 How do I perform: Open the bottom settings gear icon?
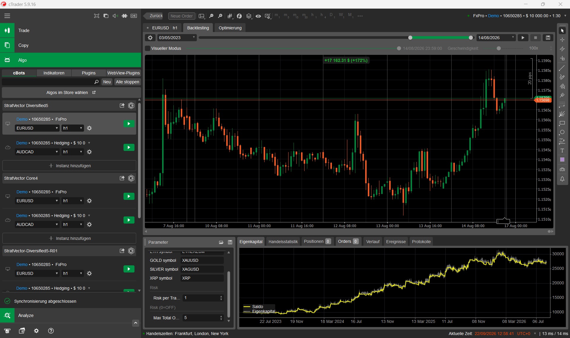tap(36, 331)
